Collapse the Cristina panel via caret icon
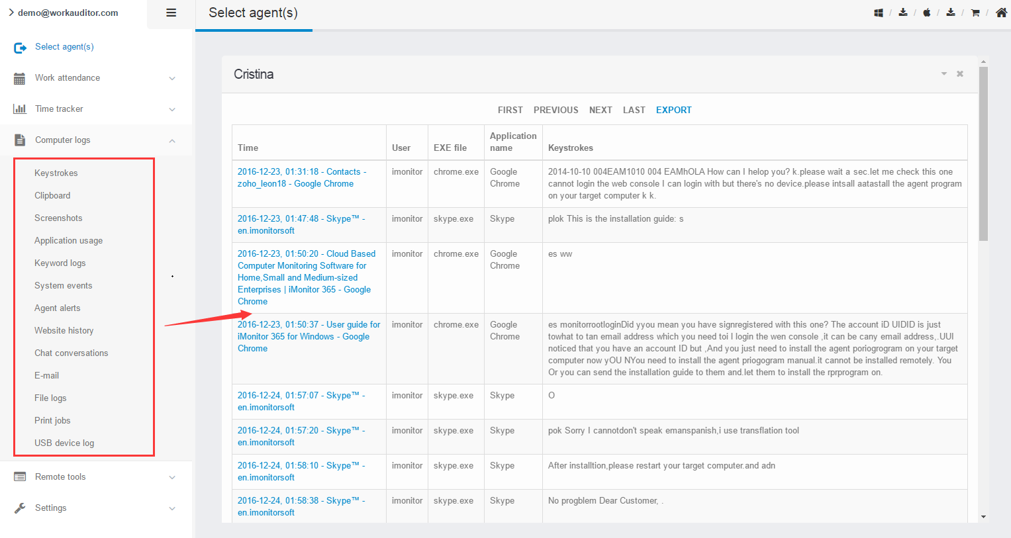1011x538 pixels. 944,74
